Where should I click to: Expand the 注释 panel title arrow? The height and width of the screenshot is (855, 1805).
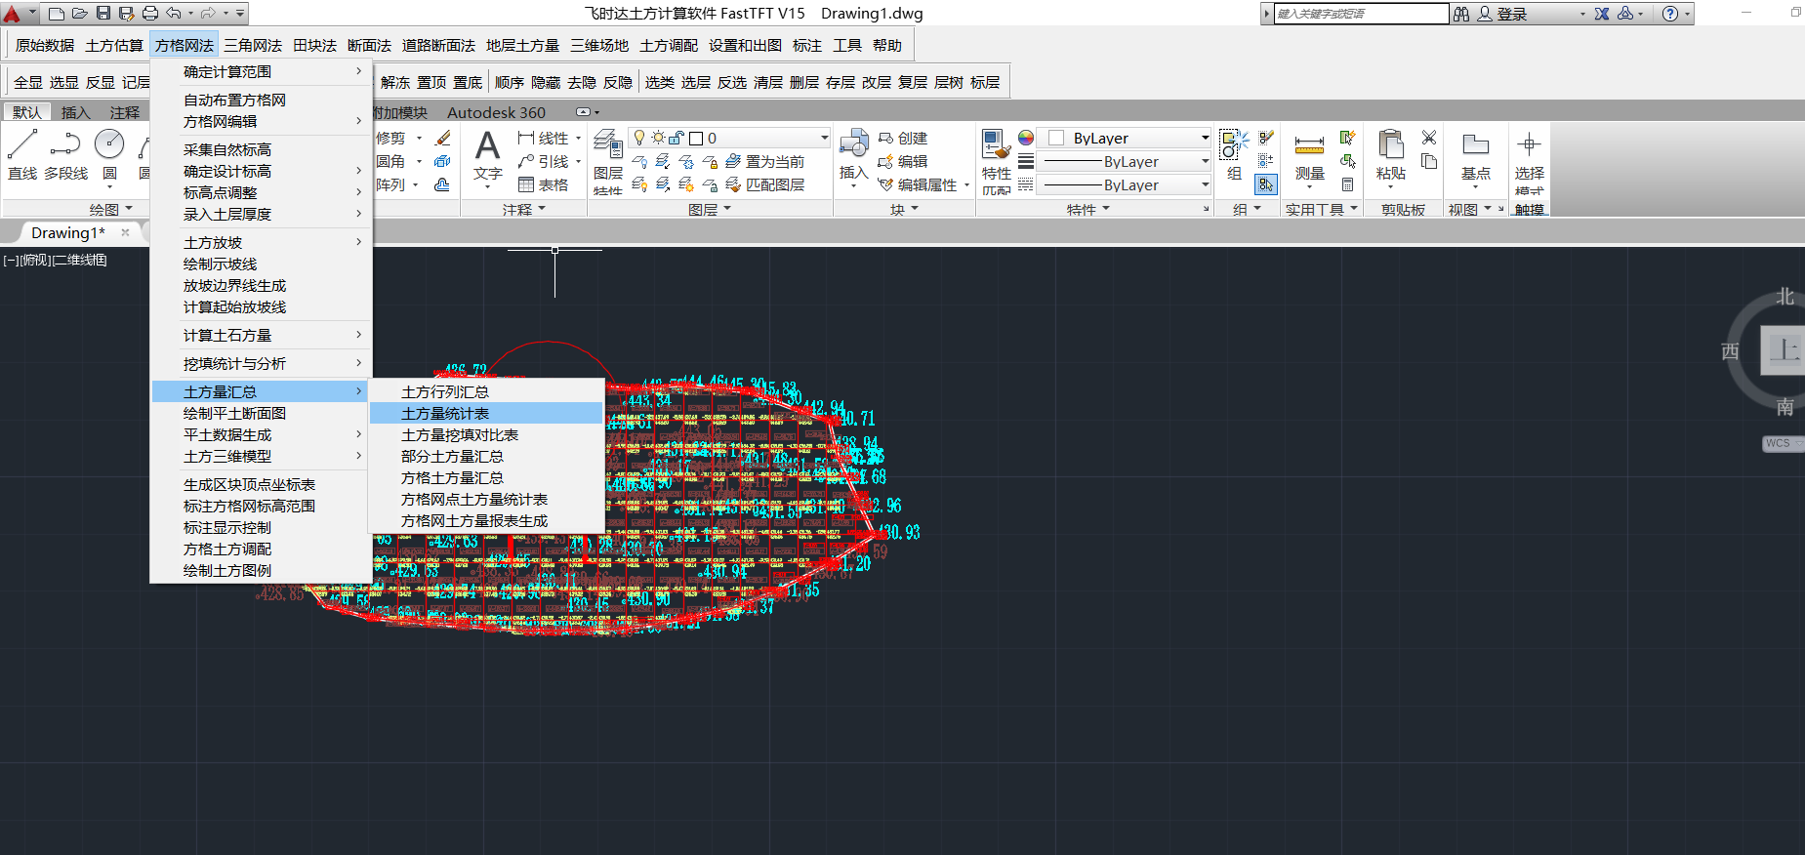click(x=542, y=209)
